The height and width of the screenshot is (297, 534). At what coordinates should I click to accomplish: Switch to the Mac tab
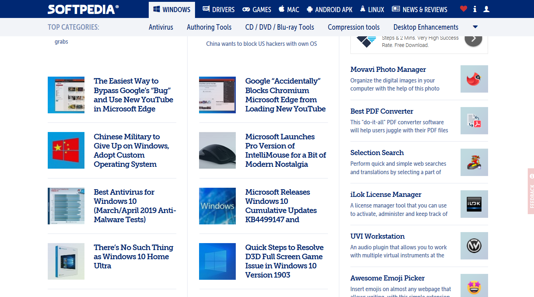(x=289, y=10)
